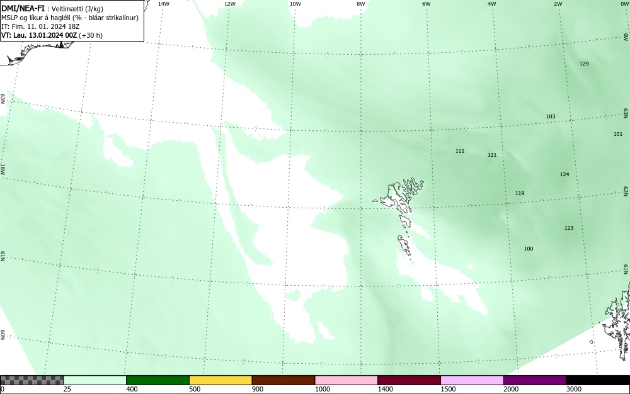Pick the dark green 400–500 legend swatch
630x394 pixels.
coord(157,380)
